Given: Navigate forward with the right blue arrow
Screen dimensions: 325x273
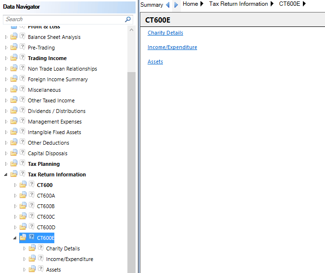Looking at the screenshot, I should click(x=176, y=4).
